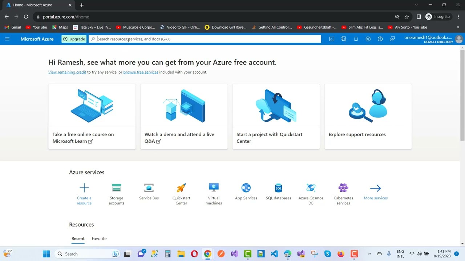
Task: Reload the page
Action: [26, 17]
